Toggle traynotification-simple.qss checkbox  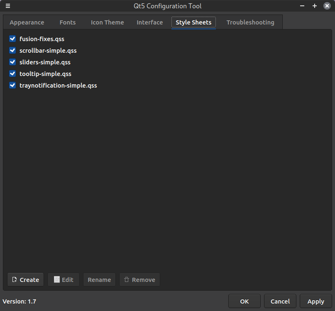click(x=12, y=86)
